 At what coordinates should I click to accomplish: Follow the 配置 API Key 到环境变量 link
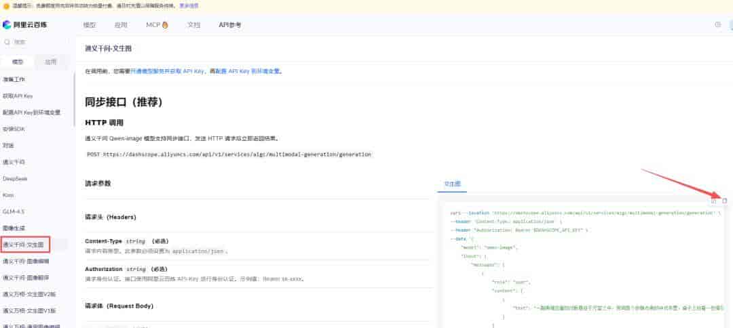pos(248,71)
